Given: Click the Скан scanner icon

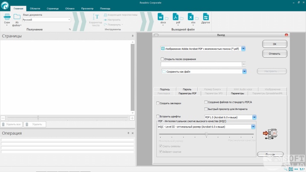Looking at the screenshot, I should 7,17.
